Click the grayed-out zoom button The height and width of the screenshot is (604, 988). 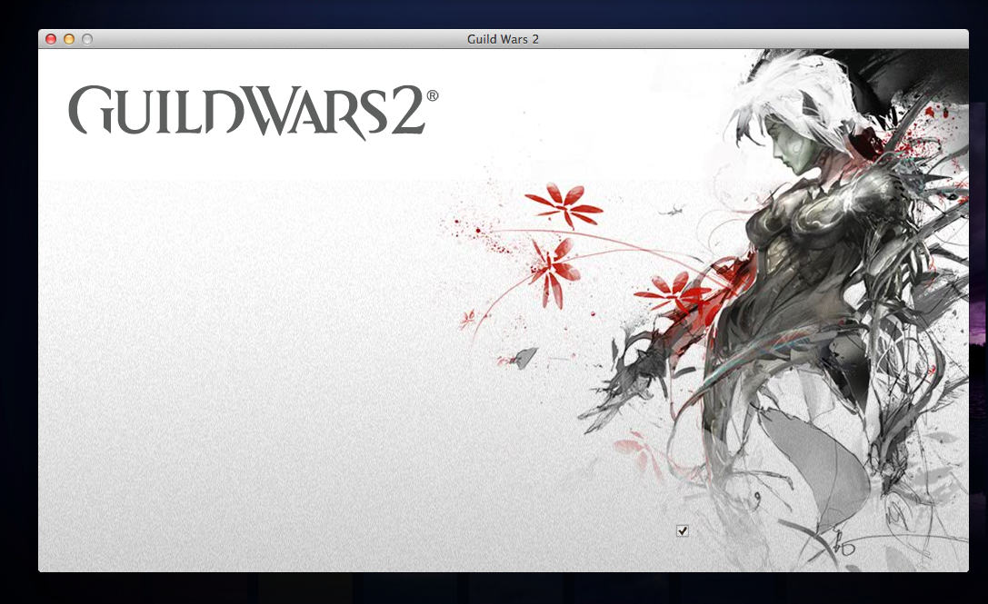87,39
